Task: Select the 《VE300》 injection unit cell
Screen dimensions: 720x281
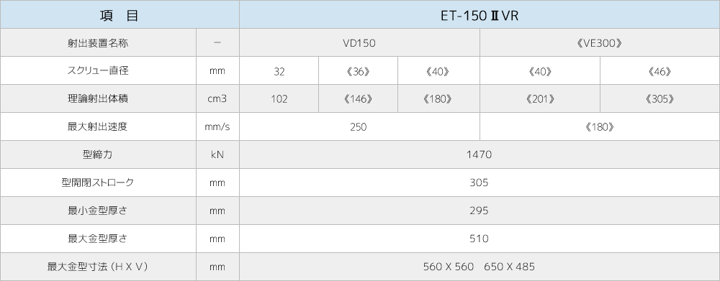Action: (600, 43)
